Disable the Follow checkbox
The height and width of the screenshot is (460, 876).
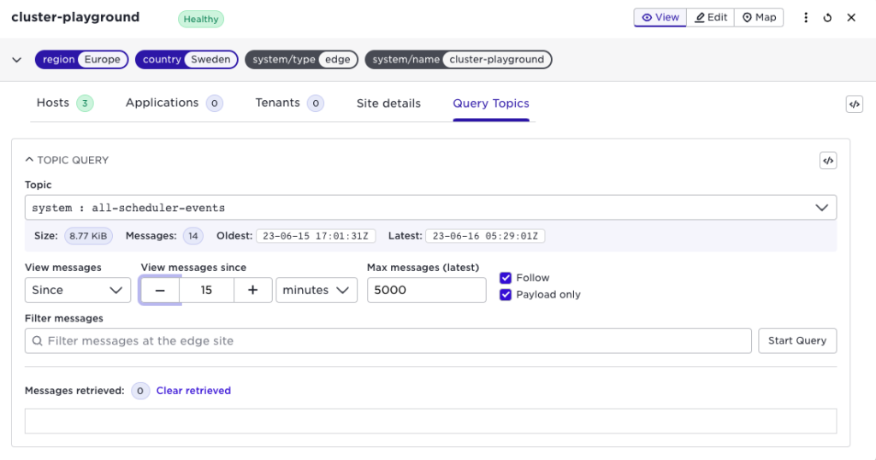click(x=506, y=278)
